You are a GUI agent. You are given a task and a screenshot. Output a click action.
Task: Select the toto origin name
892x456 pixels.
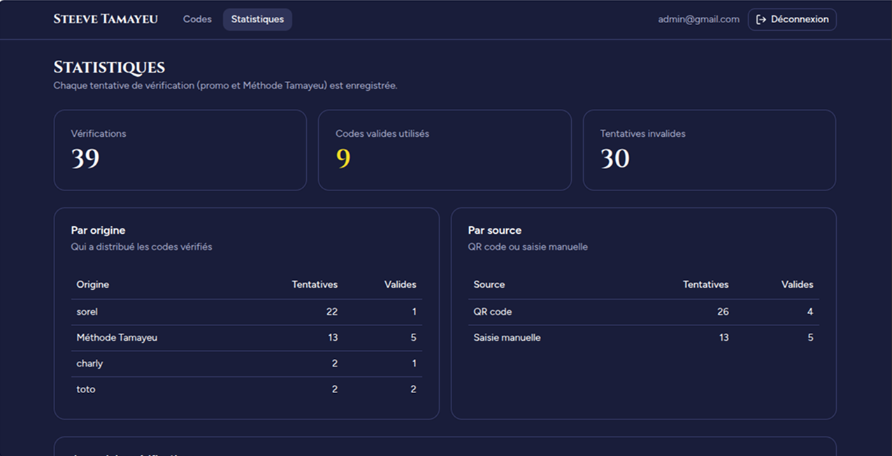coord(86,389)
